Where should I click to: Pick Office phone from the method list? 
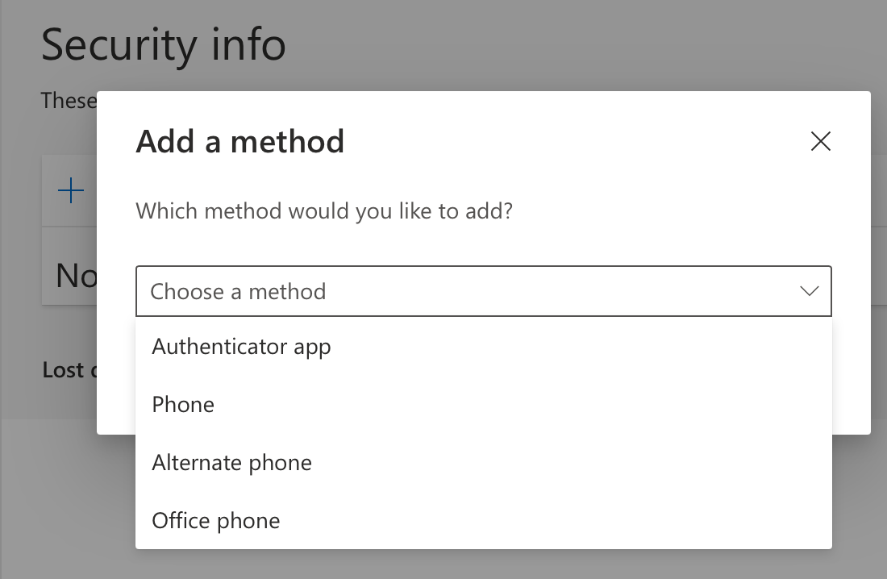pos(215,520)
